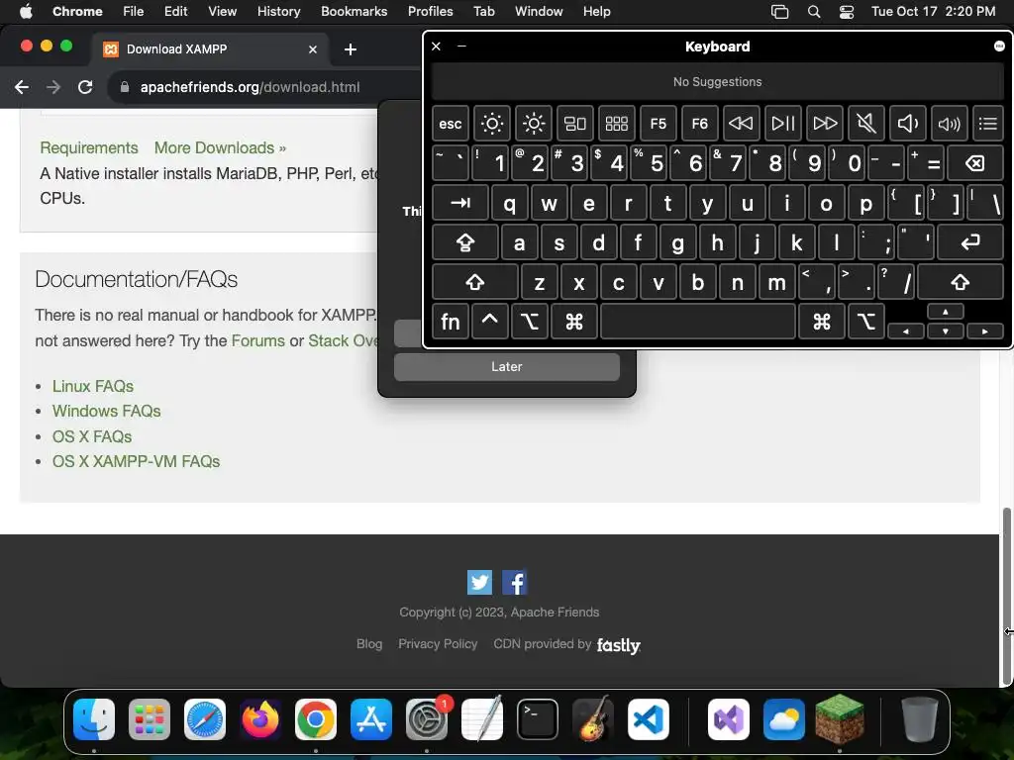
Task: Tap the return key on virtual keyboard
Action: tap(970, 242)
